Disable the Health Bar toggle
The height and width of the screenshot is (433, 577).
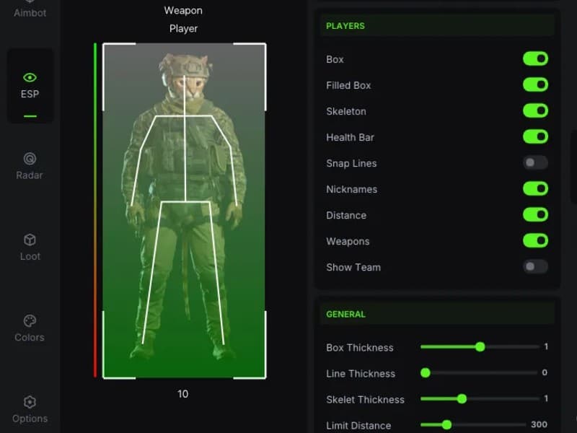click(535, 136)
